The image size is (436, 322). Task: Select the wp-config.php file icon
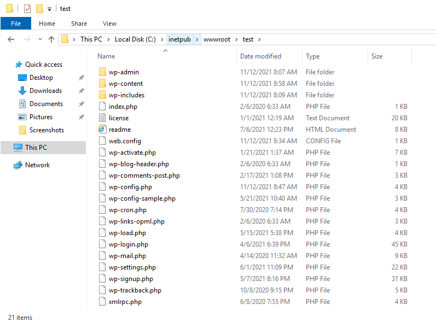click(102, 187)
